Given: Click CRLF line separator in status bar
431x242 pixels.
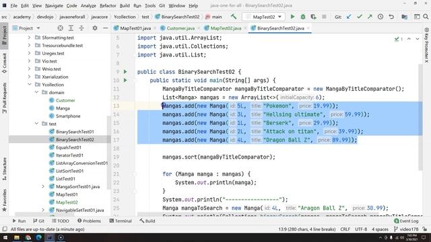Looking at the screenshot, I should pyautogui.click(x=345, y=229).
